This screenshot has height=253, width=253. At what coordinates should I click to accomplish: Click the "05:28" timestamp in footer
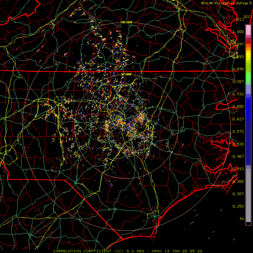coord(196,251)
